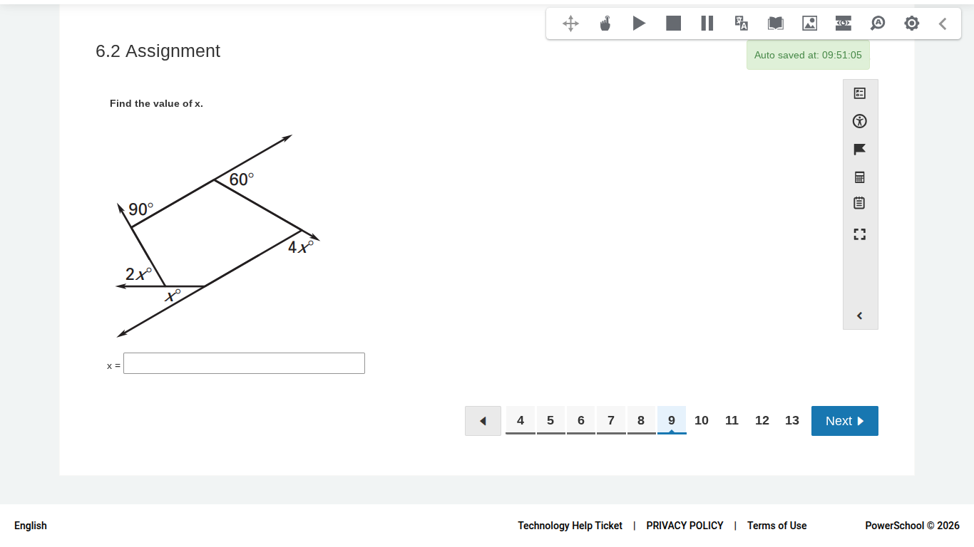This screenshot has height=547, width=974.
Task: Go back to question 8
Action: tap(641, 420)
